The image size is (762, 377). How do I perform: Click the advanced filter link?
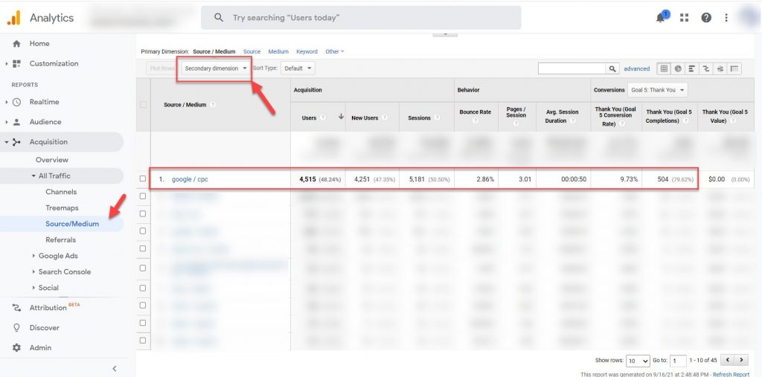click(x=636, y=68)
